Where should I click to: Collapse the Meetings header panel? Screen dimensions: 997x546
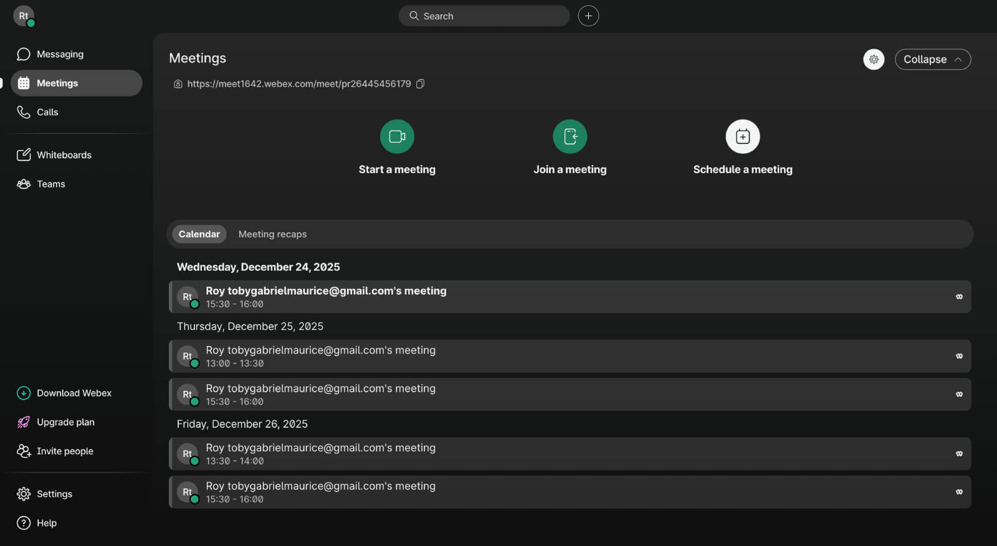pos(933,59)
